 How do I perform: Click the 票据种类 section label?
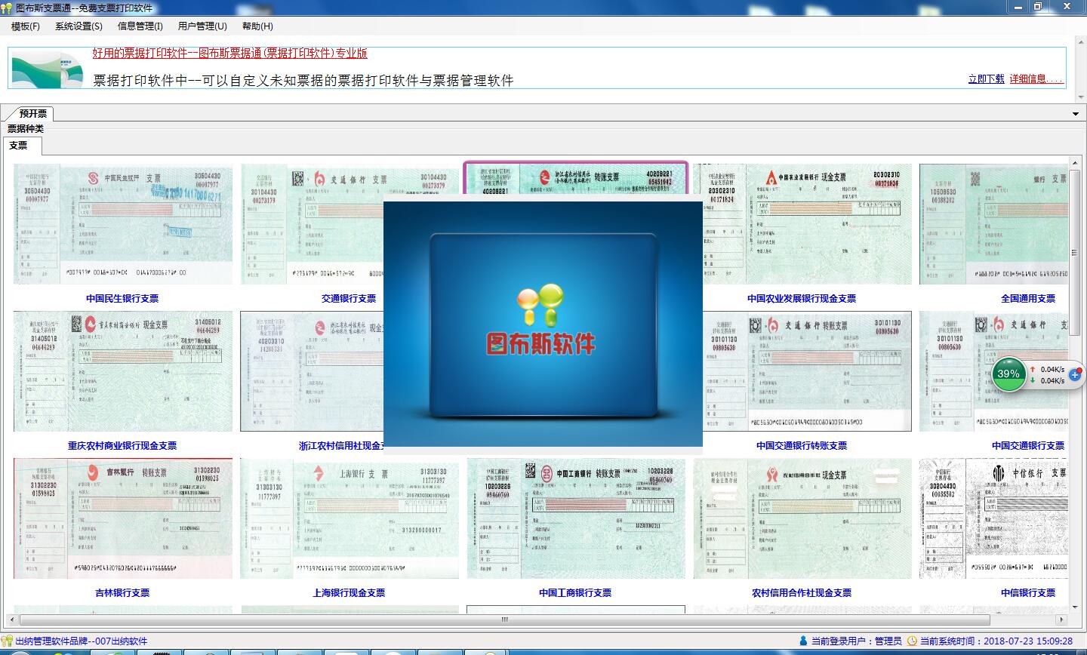tap(26, 129)
